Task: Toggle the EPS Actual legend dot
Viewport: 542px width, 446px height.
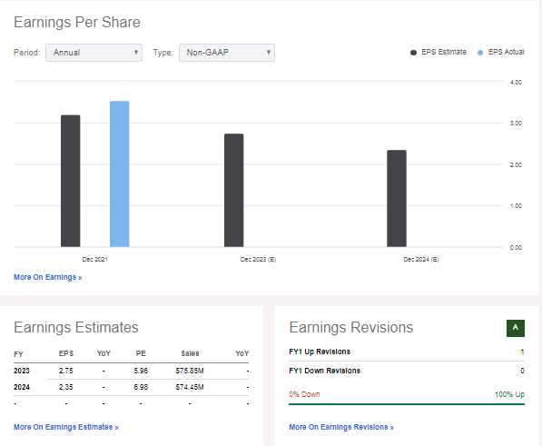Action: [x=480, y=53]
